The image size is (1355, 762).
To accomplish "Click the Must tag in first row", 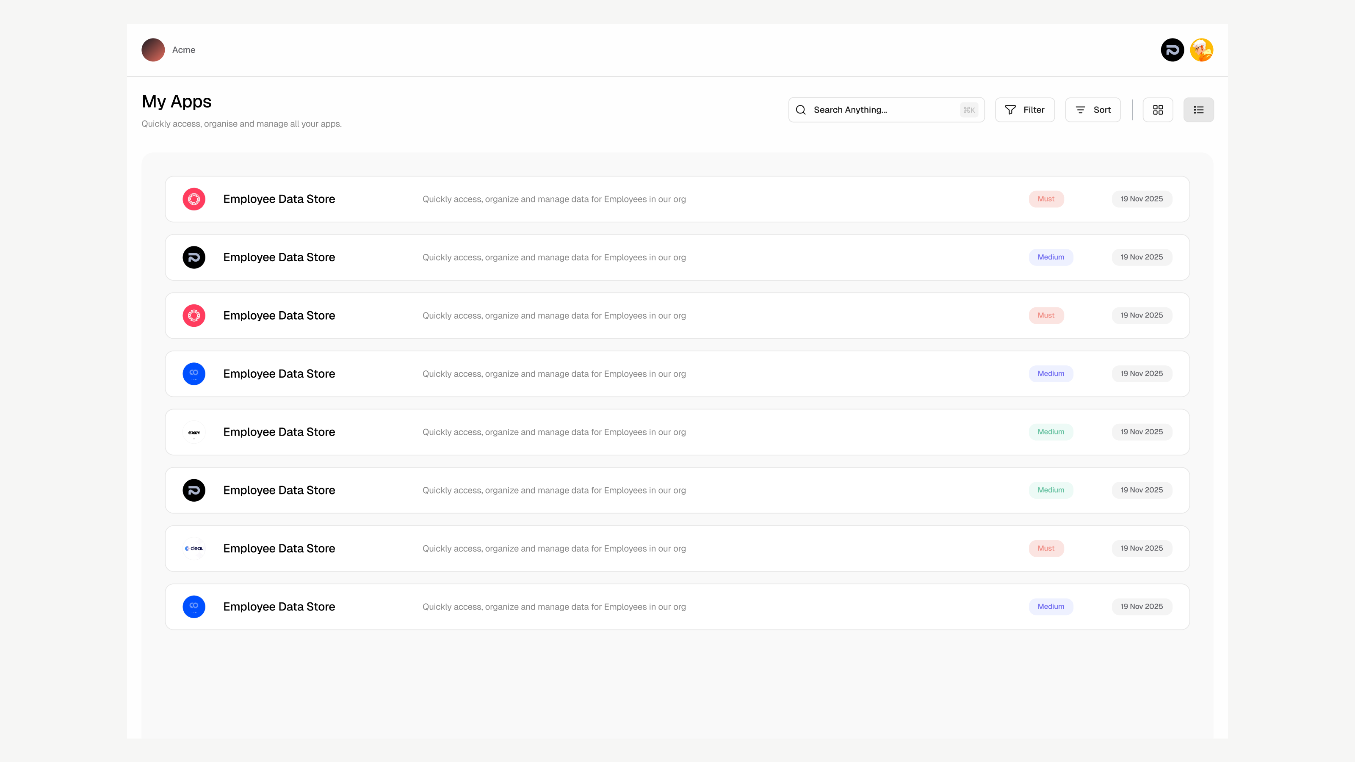I will click(1046, 199).
